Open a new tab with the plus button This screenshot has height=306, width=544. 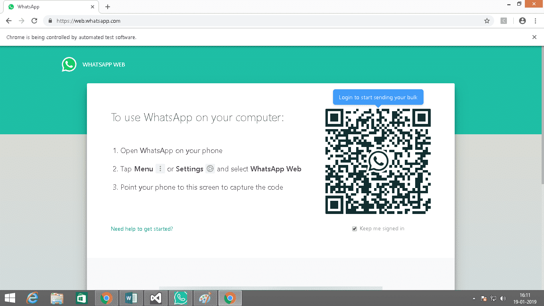pos(108,7)
